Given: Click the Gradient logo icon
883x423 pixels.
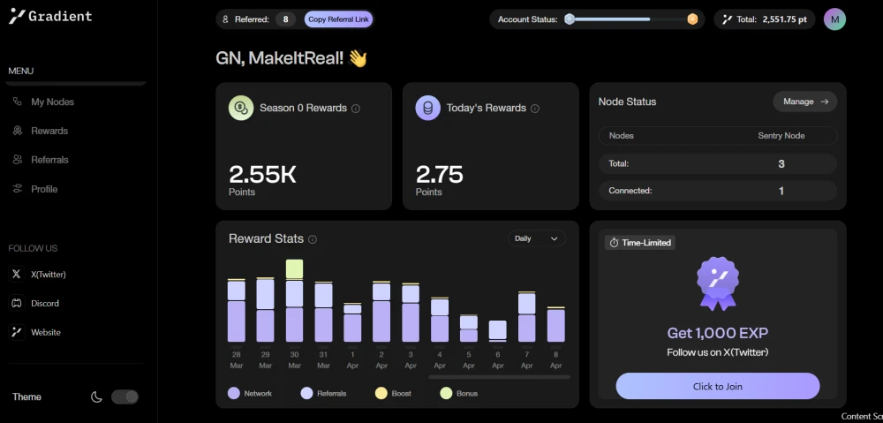Looking at the screenshot, I should click(x=18, y=16).
